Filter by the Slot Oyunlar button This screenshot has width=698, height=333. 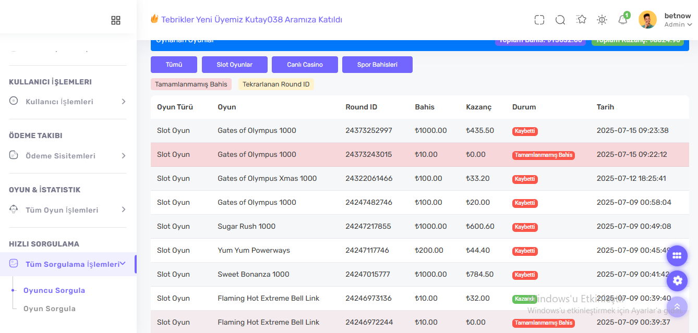click(x=235, y=65)
